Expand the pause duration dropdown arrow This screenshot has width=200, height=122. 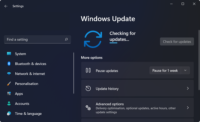pos(185,70)
